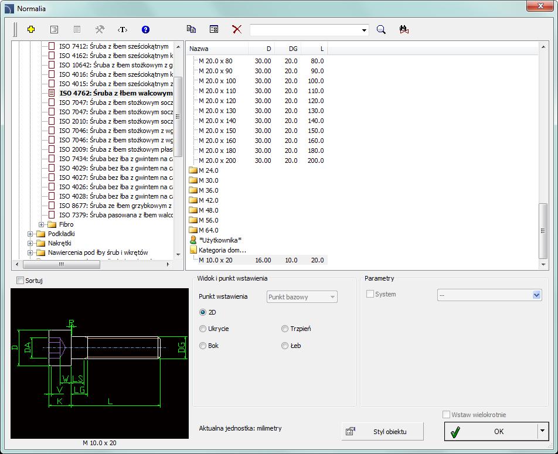Open the OK button dropdown arrow
This screenshot has height=454, width=558.
click(x=542, y=431)
